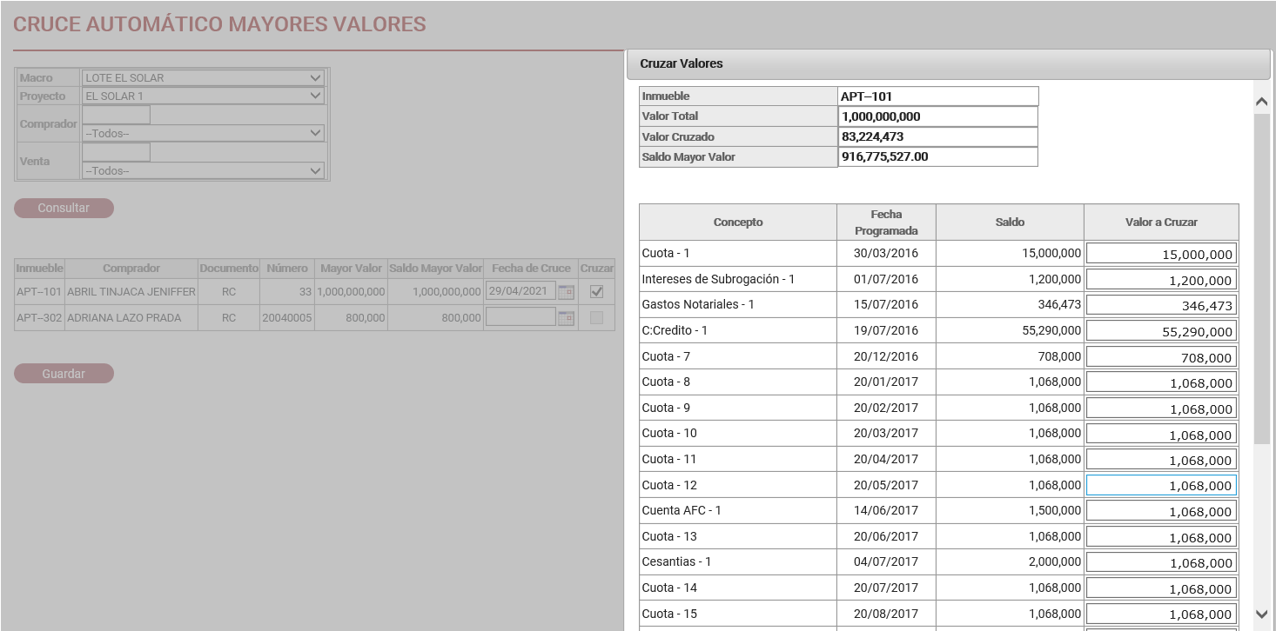Click the Guardar button
The image size is (1276, 631).
pos(64,374)
